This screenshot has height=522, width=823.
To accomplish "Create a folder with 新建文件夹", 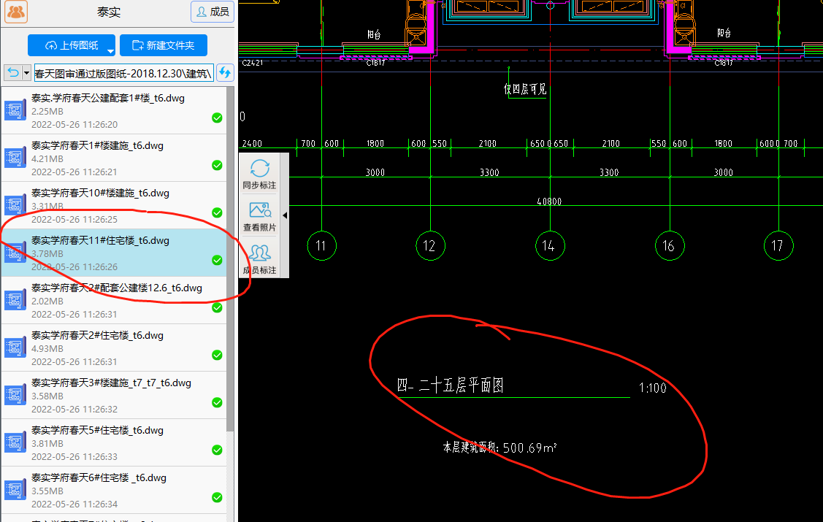I will tap(164, 45).
